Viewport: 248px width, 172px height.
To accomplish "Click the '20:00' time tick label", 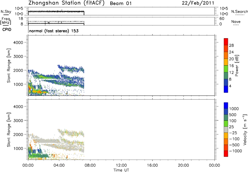I will click(x=184, y=165).
